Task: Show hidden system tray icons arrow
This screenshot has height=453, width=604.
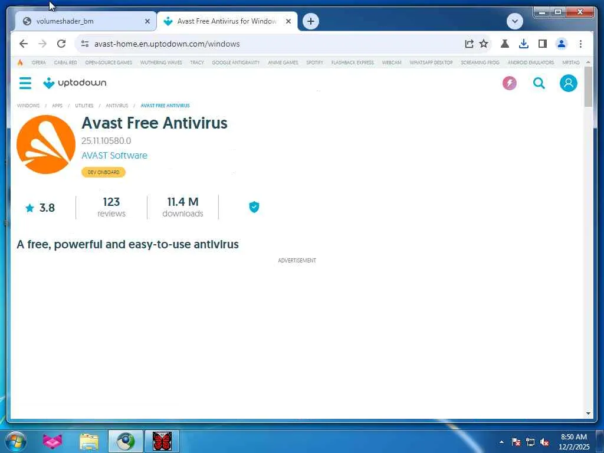Action: (x=501, y=442)
